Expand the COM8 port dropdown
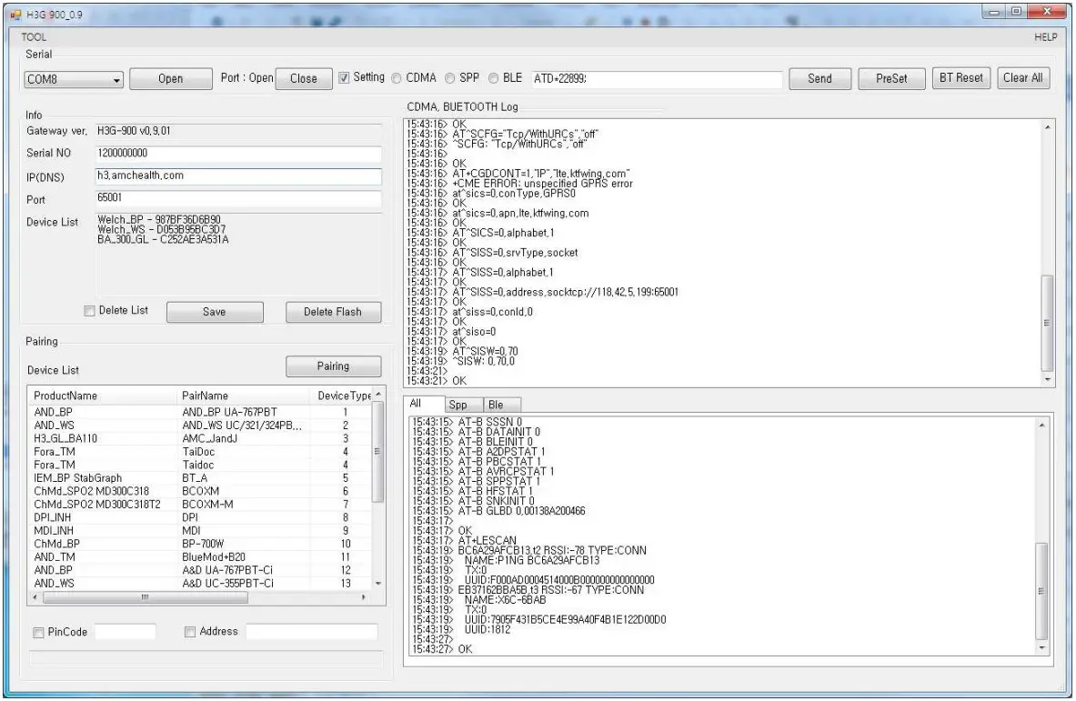1076x701 pixels. pyautogui.click(x=116, y=79)
